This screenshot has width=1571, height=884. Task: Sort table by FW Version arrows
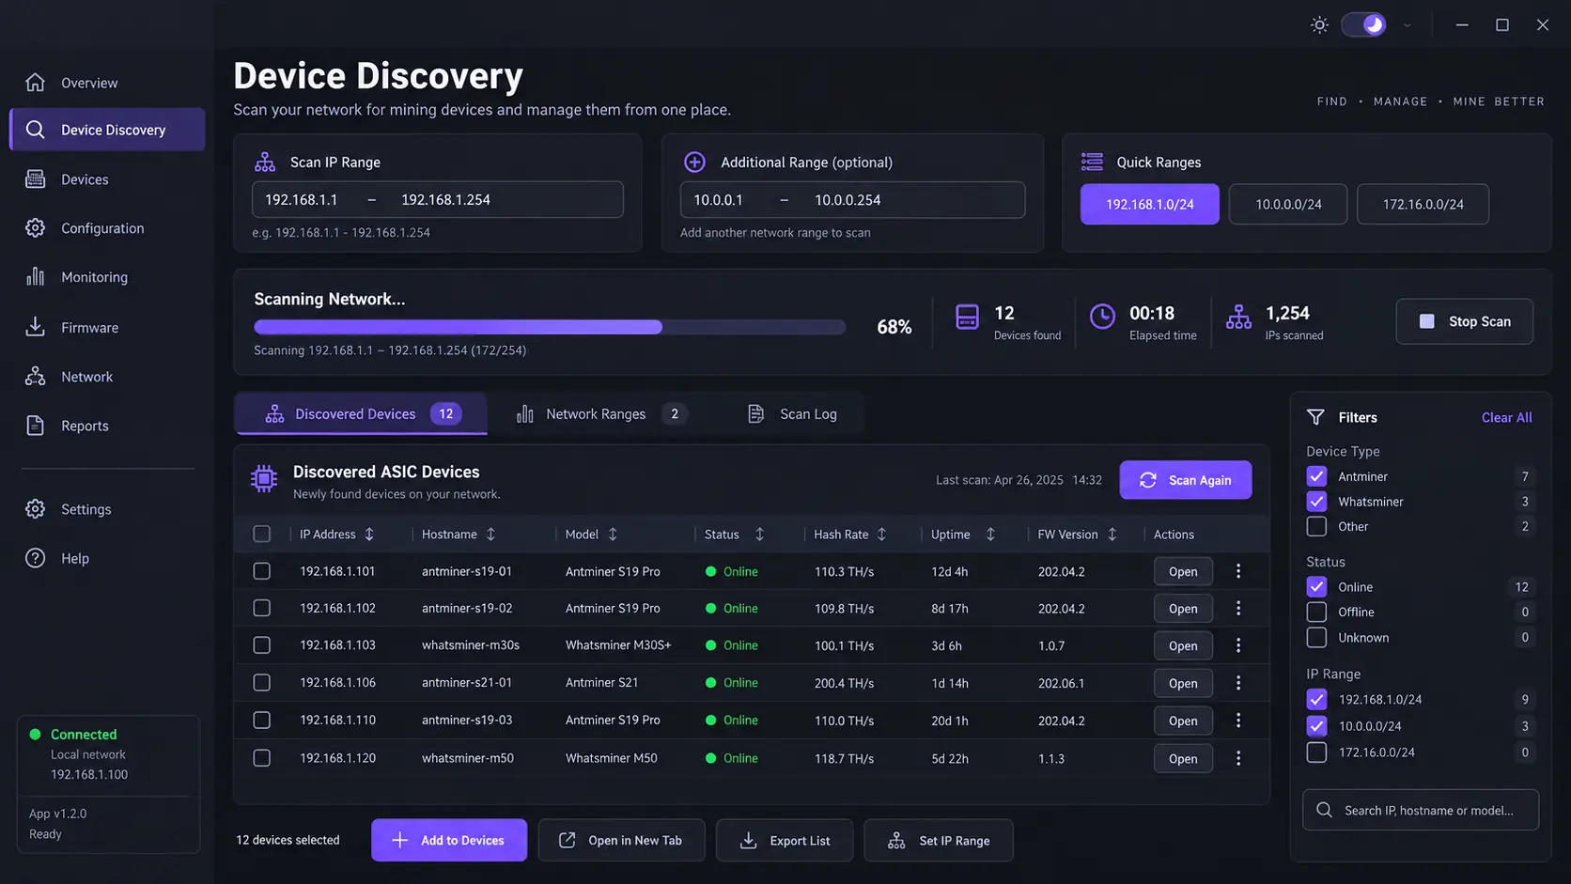1112,534
